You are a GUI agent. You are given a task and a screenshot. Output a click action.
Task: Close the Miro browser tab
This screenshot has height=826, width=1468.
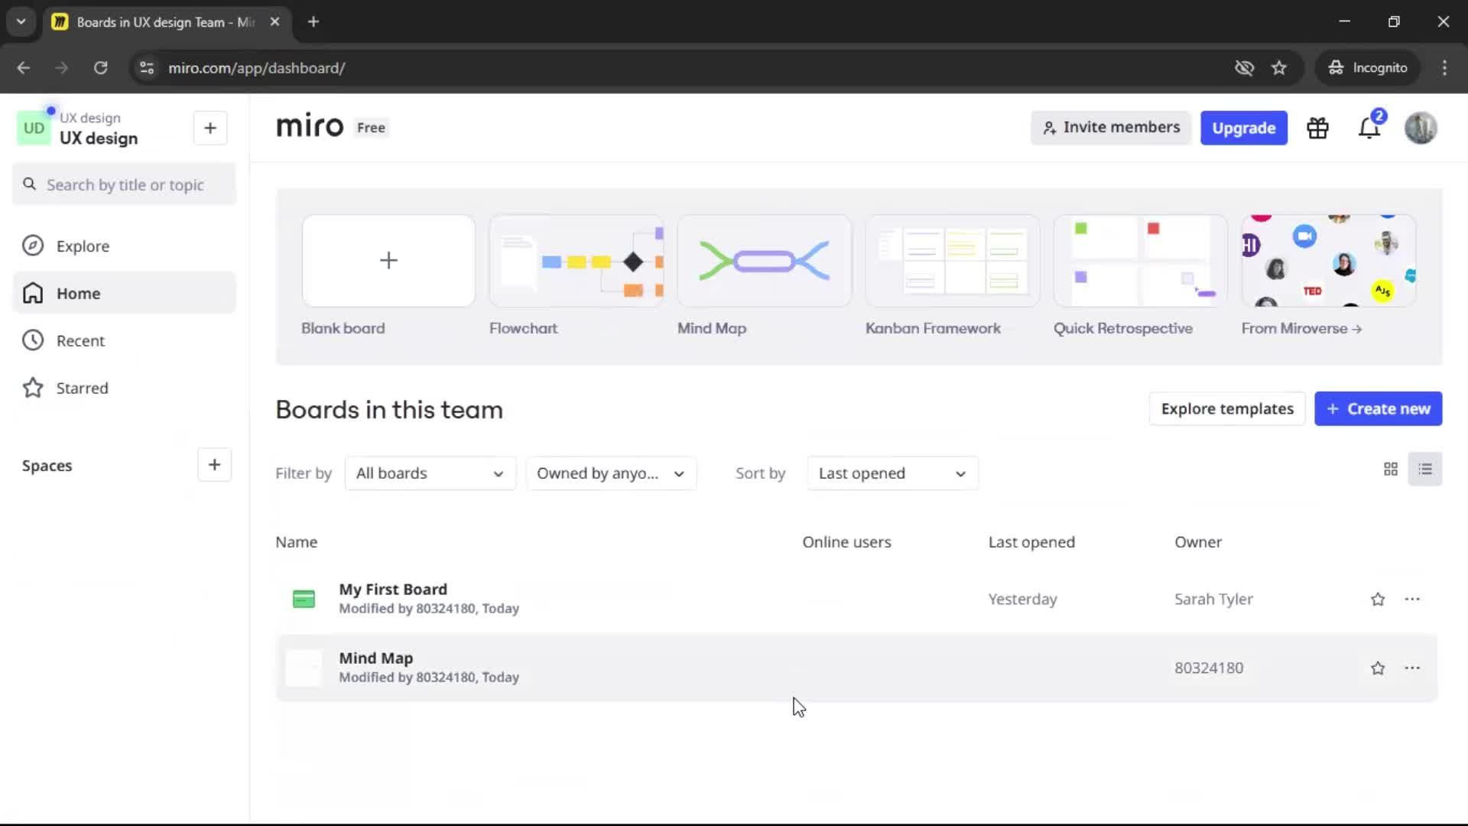pos(275,22)
